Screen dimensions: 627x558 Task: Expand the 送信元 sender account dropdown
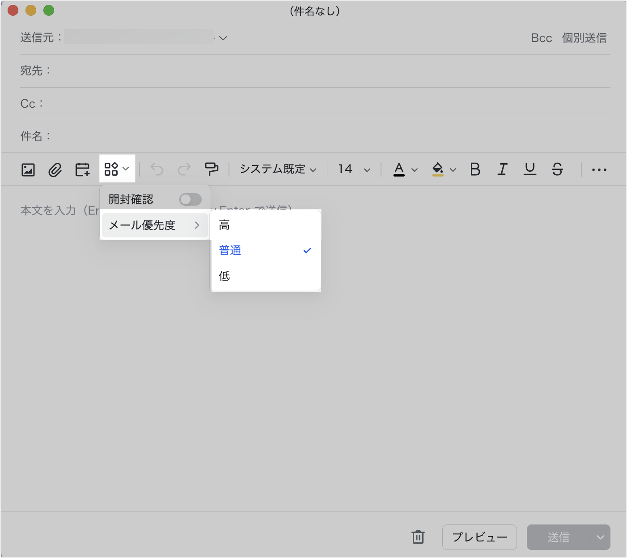[x=223, y=38]
